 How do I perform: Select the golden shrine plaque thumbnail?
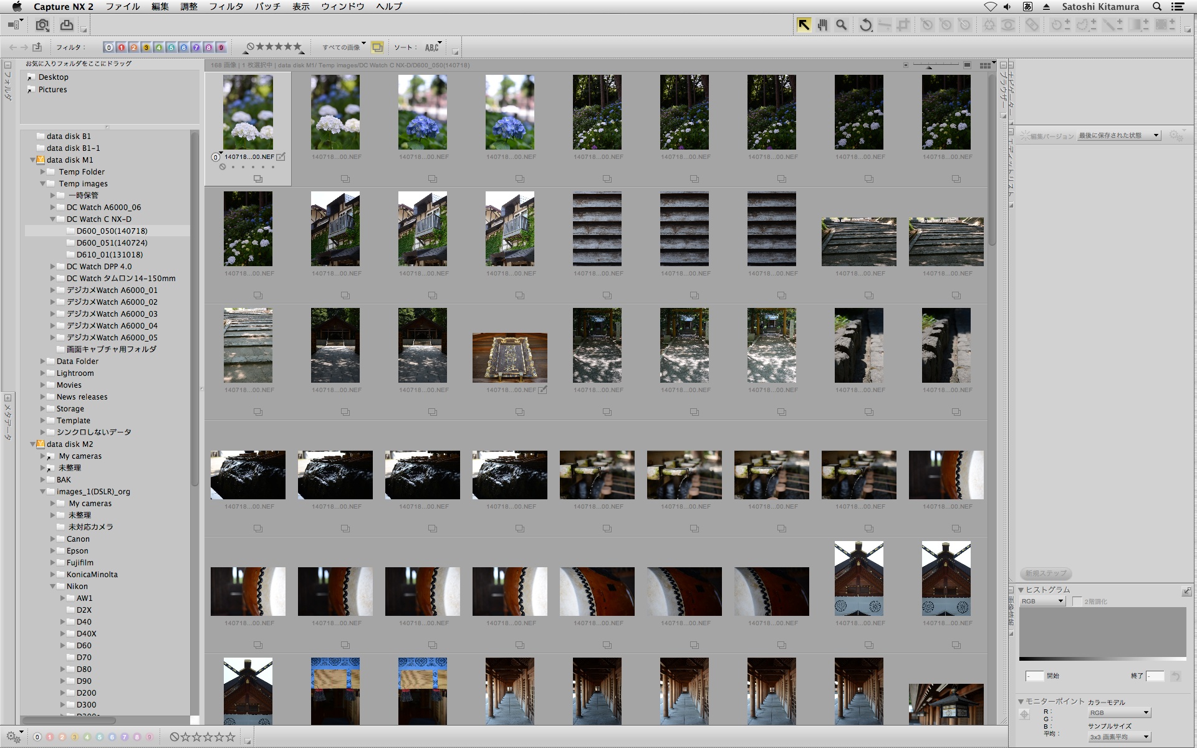point(509,357)
